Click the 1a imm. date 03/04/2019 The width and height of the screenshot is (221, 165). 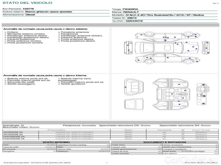coord(134,21)
